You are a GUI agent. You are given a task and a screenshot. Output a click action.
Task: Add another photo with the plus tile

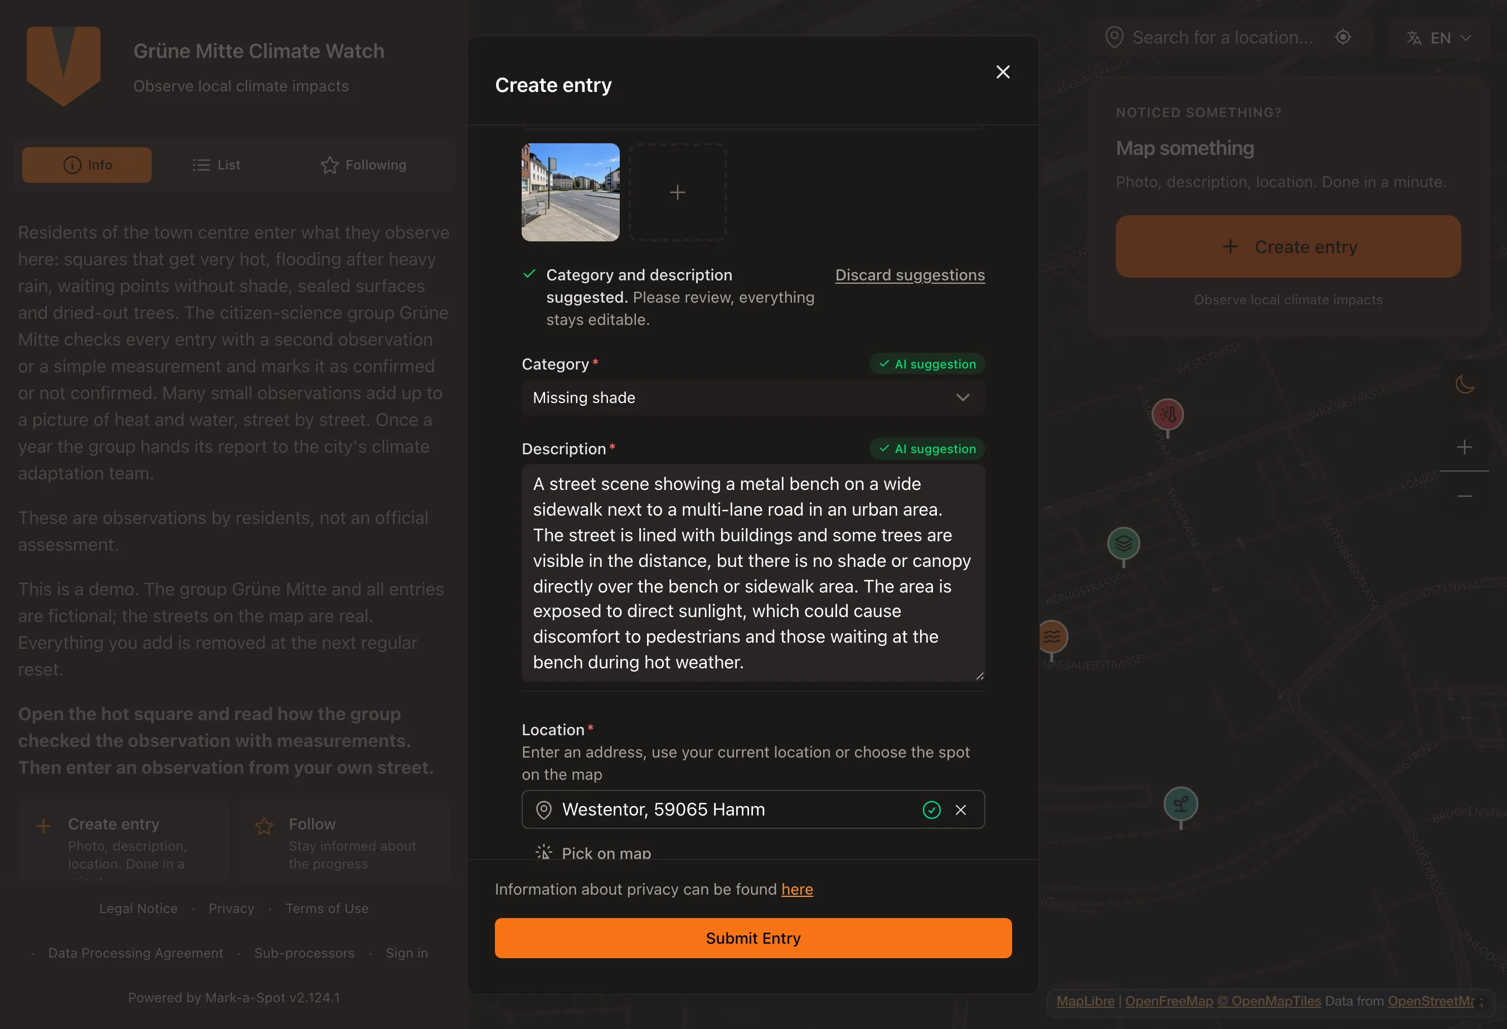point(678,192)
